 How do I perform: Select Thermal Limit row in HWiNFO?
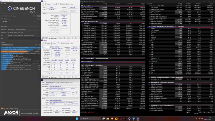pyautogui.click(x=181, y=13)
